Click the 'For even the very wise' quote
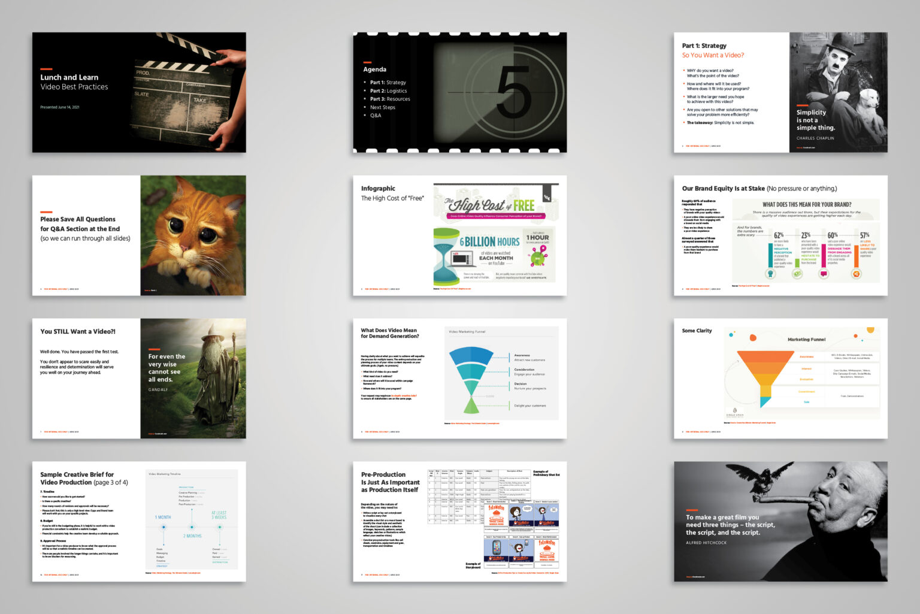Viewport: 920px width, 614px height. point(167,368)
